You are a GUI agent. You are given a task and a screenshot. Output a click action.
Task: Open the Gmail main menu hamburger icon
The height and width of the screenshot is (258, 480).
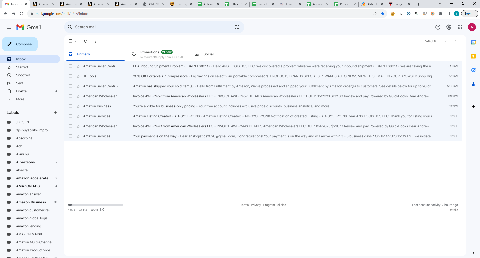tap(9, 27)
